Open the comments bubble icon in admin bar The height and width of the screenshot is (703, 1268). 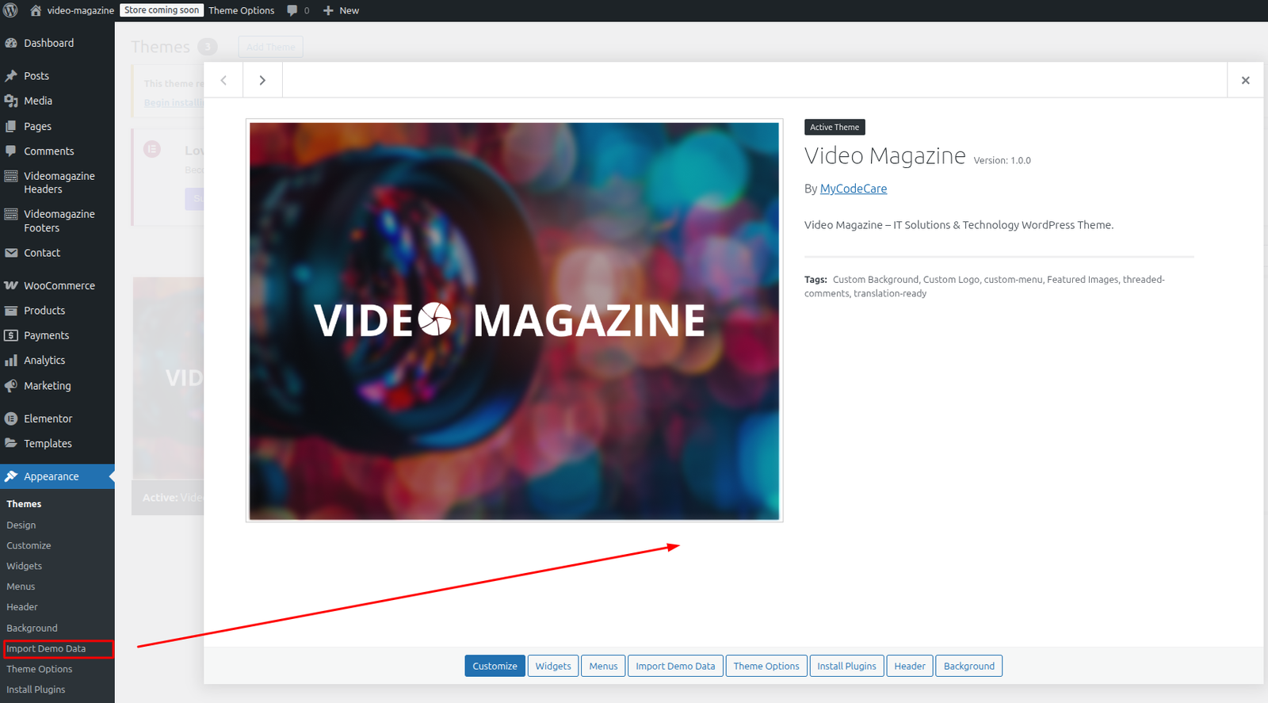[292, 10]
